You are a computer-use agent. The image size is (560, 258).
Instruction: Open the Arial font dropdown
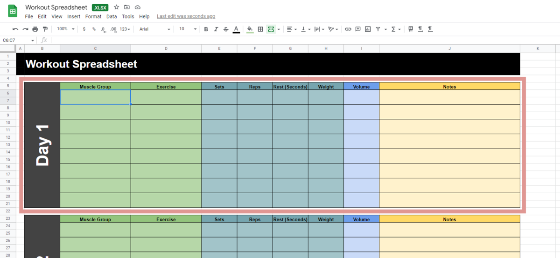(155, 29)
